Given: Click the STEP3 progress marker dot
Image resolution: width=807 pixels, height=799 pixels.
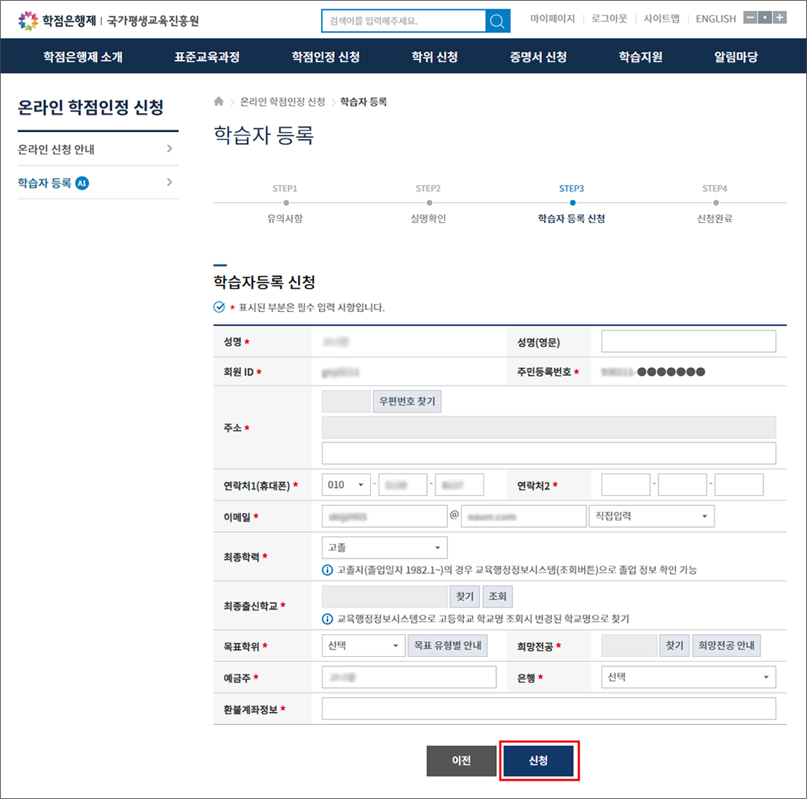Looking at the screenshot, I should 572,203.
